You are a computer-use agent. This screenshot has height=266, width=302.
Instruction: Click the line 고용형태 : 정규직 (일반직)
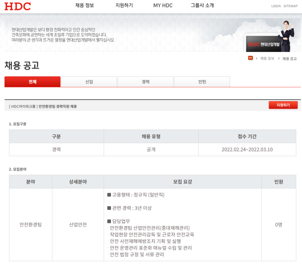(136, 195)
